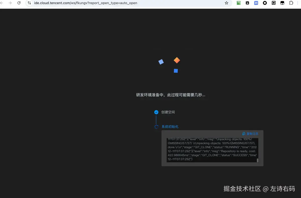Click the 创建空间 completed step checkmark
This screenshot has width=301, height=198.
click(x=156, y=112)
